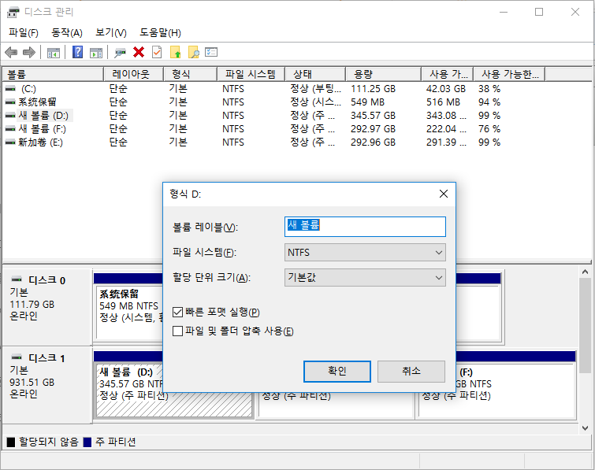Click the properties checkmark page icon
Image resolution: width=595 pixels, height=470 pixels.
click(x=157, y=52)
